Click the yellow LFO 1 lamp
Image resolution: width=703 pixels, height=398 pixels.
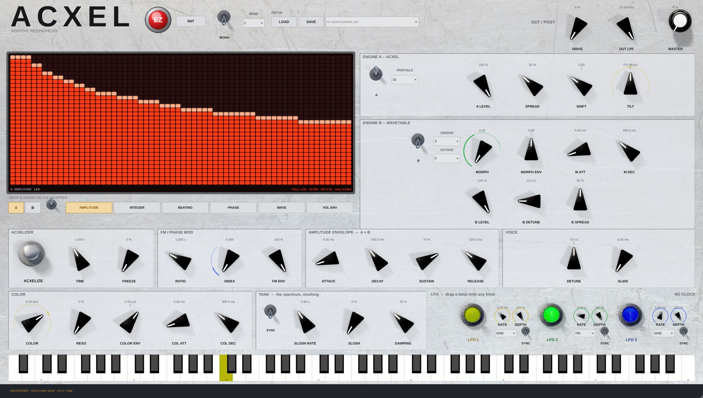[x=472, y=315]
